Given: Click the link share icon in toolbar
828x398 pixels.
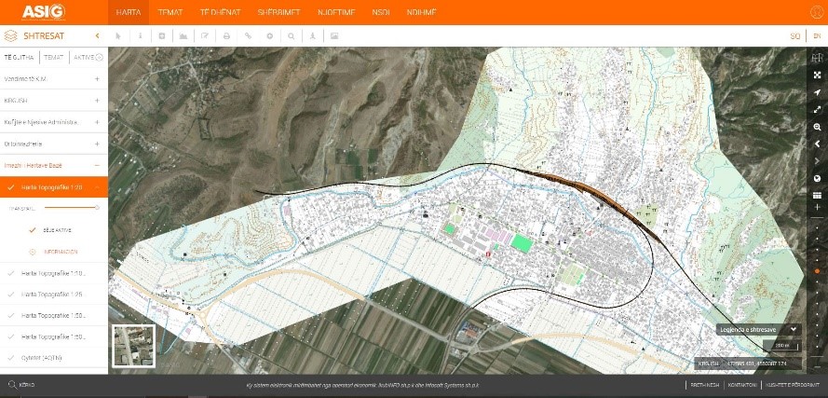Looking at the screenshot, I should (x=248, y=36).
